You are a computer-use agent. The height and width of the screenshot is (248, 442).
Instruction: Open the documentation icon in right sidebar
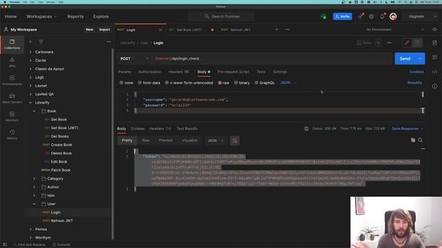coord(434,43)
